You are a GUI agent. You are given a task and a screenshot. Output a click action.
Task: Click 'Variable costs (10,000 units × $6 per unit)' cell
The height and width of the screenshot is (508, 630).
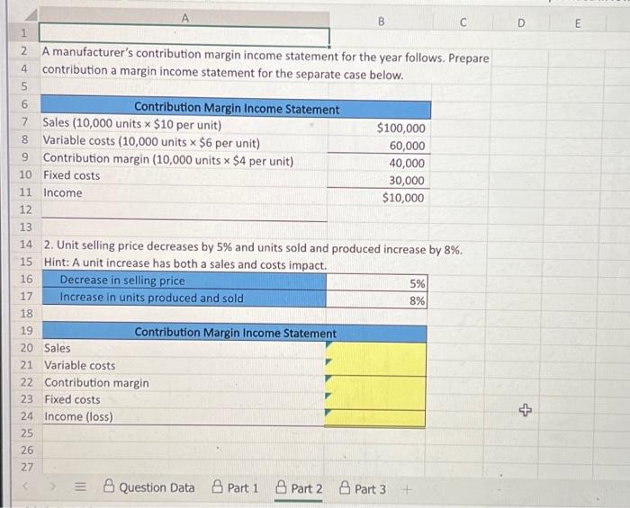184,142
